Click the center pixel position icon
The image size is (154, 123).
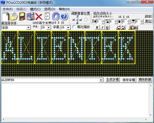77,19
